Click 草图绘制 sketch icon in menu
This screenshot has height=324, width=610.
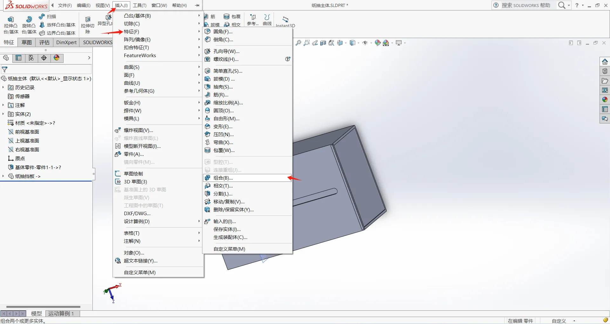118,174
